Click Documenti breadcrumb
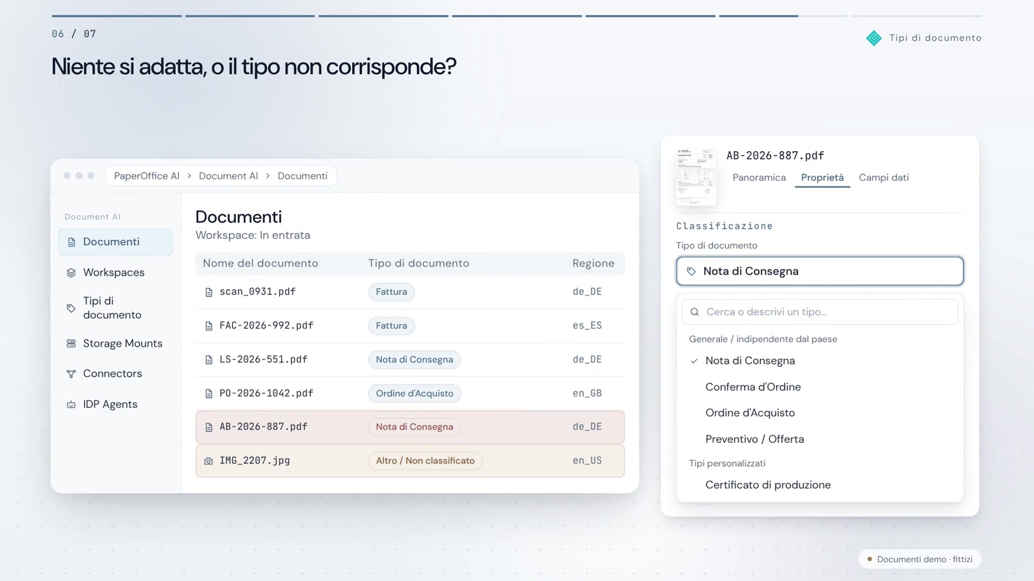 pos(302,176)
